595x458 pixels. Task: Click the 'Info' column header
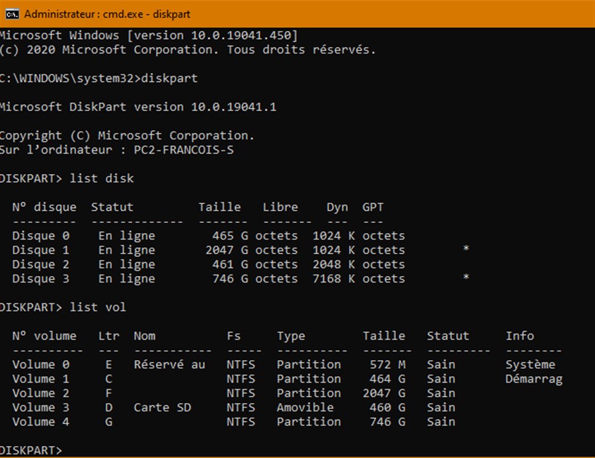point(520,336)
